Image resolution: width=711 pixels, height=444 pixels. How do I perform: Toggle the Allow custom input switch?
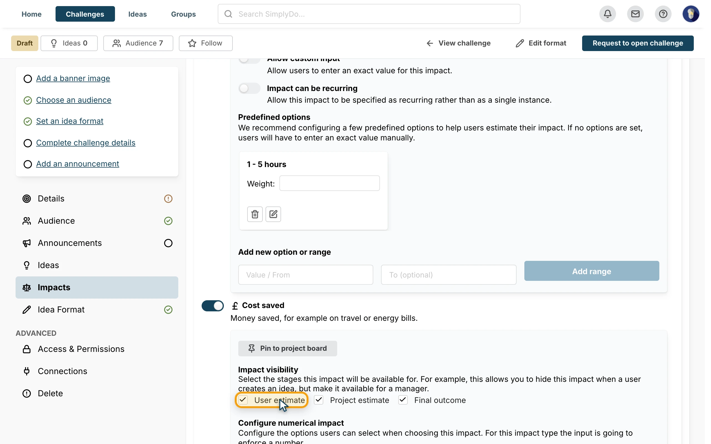click(x=249, y=60)
